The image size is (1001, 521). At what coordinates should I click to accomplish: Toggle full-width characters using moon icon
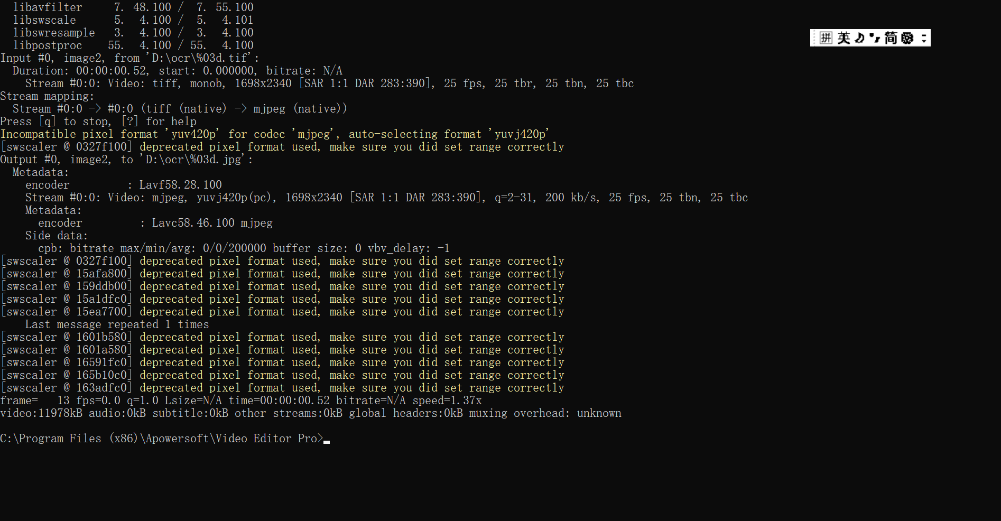(x=859, y=38)
